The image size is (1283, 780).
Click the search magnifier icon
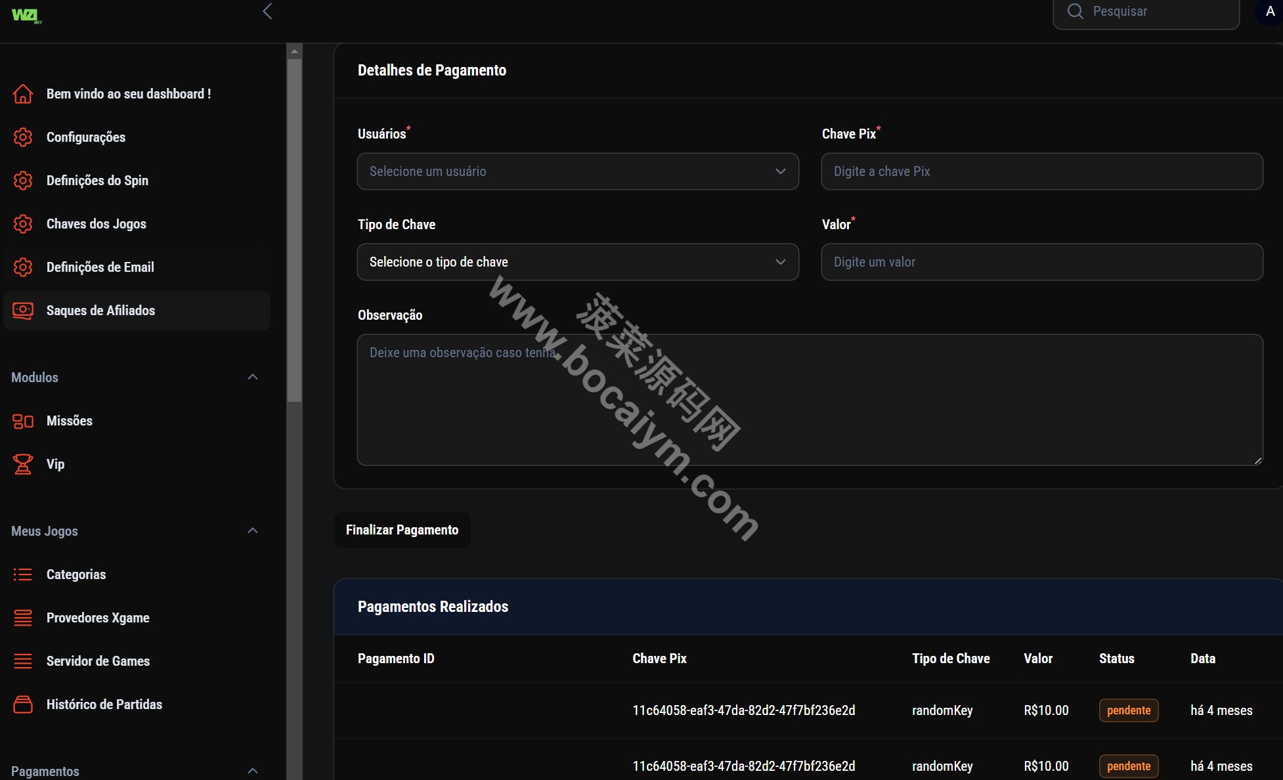[x=1075, y=11]
